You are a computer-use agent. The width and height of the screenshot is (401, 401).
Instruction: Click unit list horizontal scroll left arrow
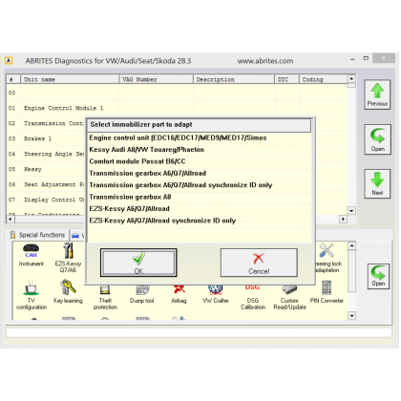click(x=11, y=219)
